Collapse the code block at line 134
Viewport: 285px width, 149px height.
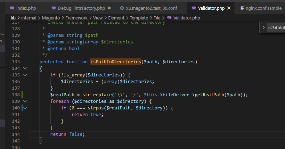(25, 68)
